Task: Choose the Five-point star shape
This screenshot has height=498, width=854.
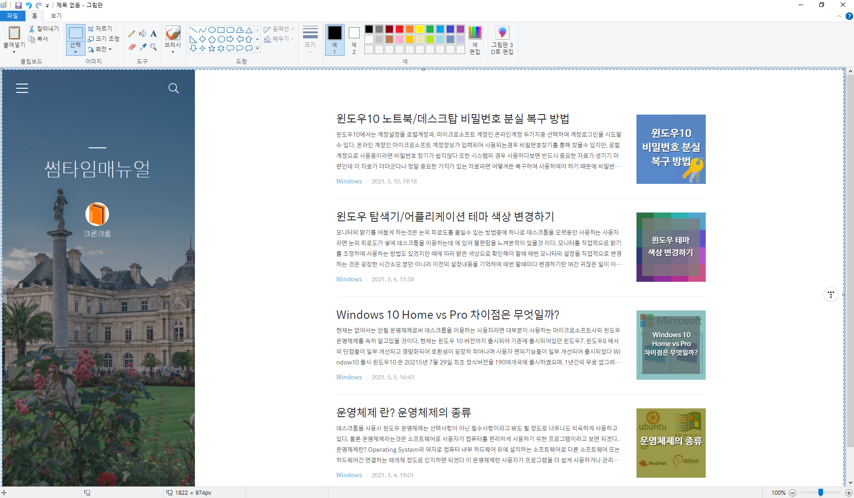Action: (212, 48)
